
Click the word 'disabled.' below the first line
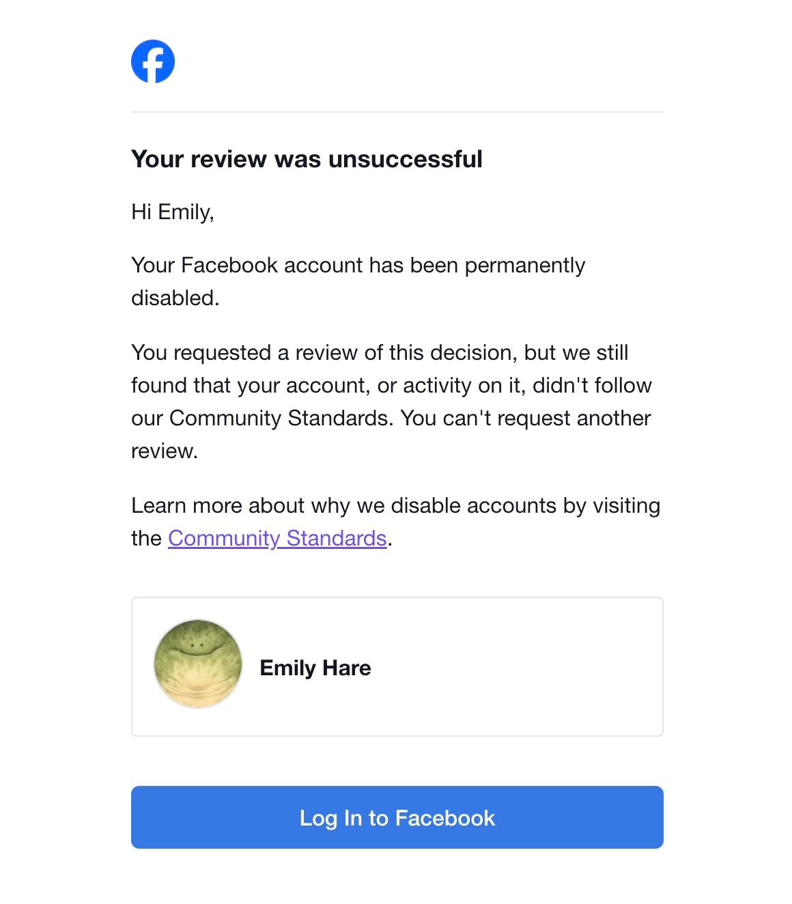pos(175,298)
